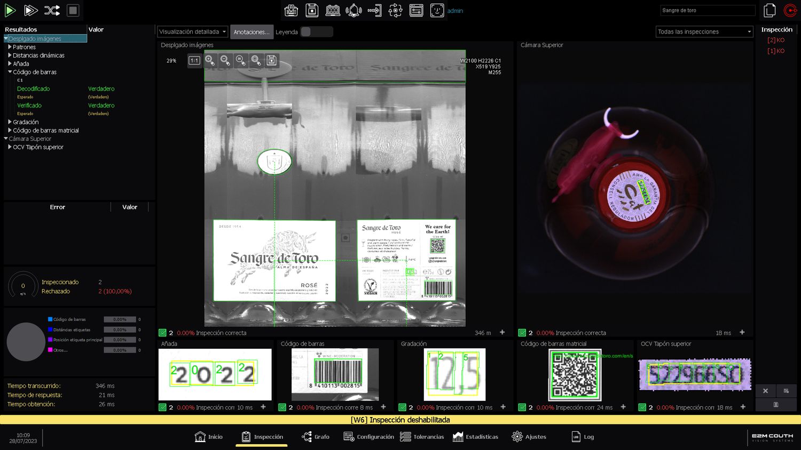Click the shuffle arrows icon
The width and height of the screenshot is (801, 450).
tap(52, 10)
